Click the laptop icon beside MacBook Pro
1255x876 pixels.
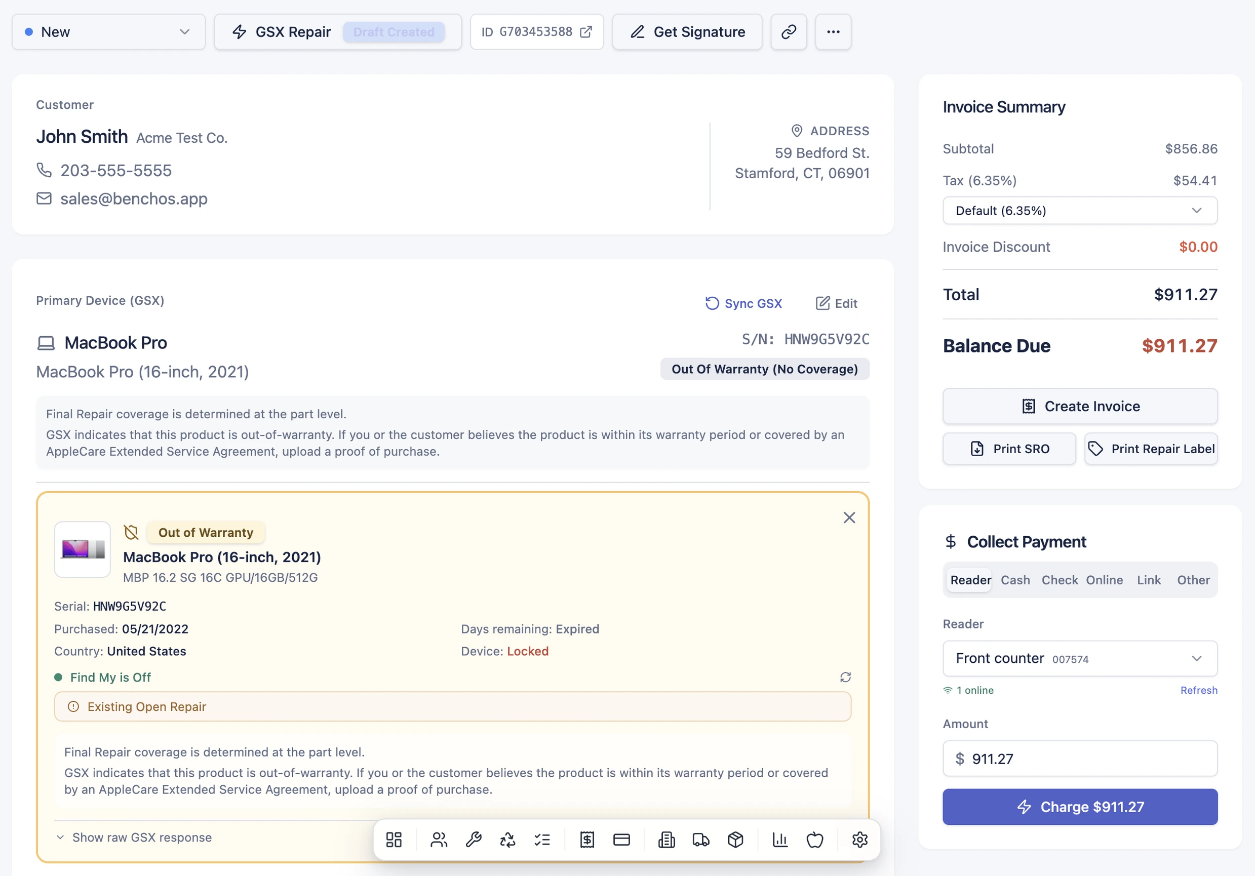[x=46, y=343]
